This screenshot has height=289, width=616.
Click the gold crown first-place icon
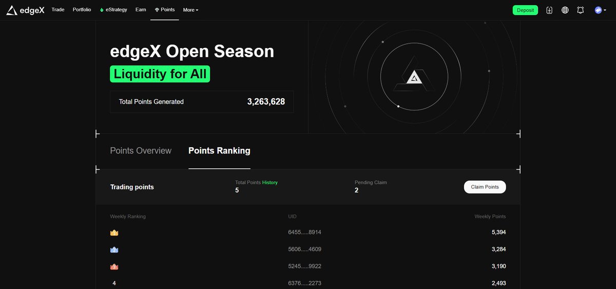click(x=114, y=233)
